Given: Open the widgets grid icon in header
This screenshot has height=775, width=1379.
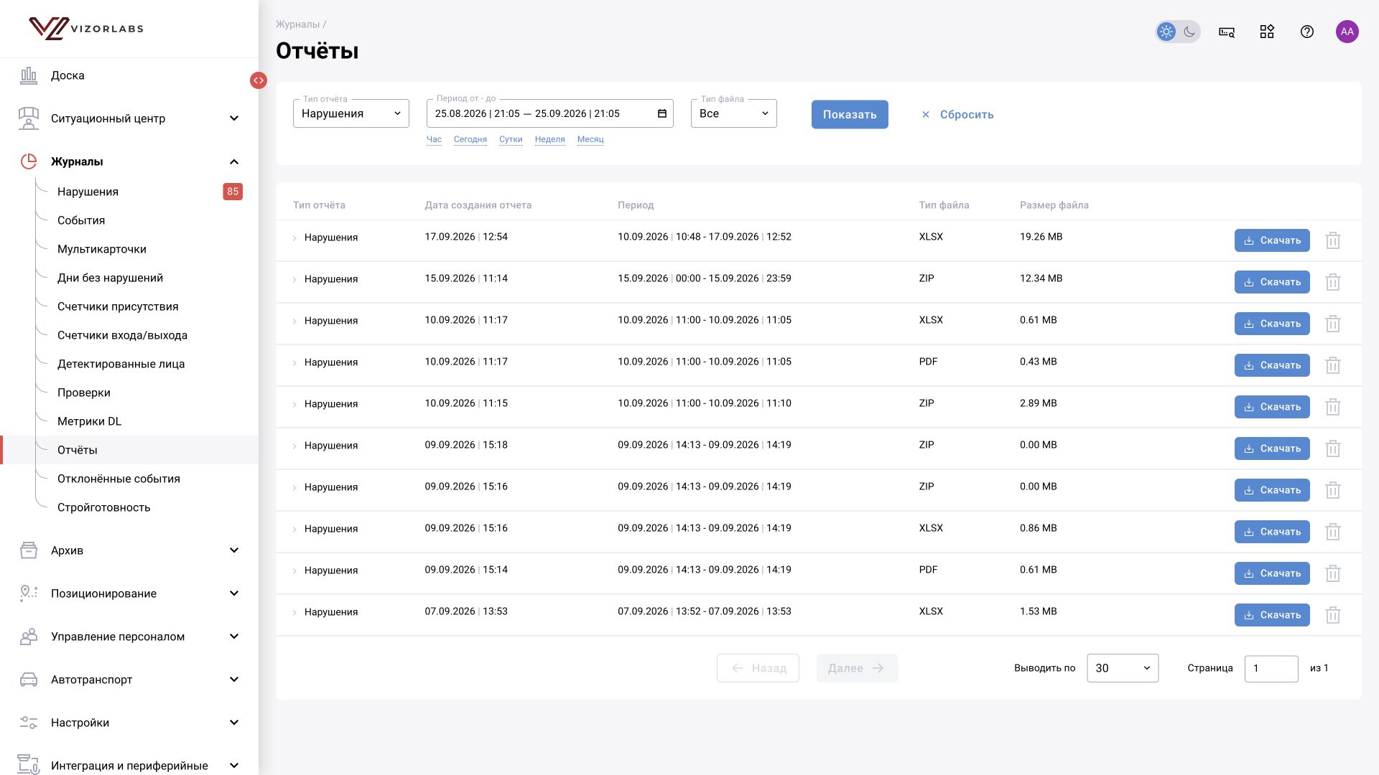Looking at the screenshot, I should [1267, 32].
